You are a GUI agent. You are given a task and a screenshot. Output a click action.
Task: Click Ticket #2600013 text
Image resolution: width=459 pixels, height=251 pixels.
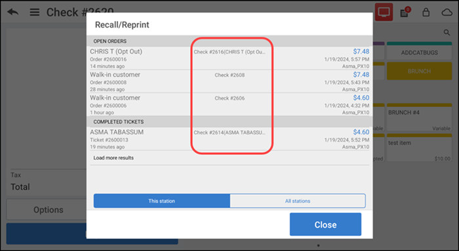click(109, 140)
